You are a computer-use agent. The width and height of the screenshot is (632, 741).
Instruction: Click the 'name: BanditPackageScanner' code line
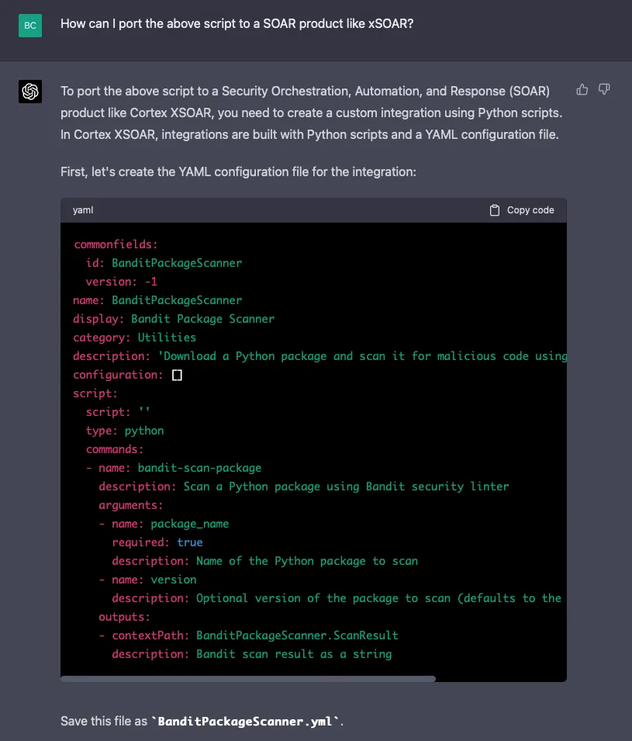[157, 300]
